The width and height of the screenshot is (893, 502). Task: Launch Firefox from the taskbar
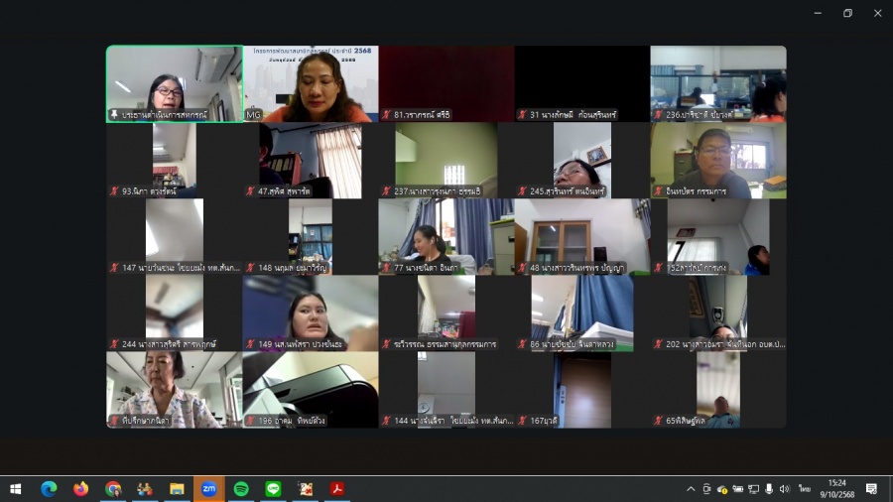(x=80, y=489)
